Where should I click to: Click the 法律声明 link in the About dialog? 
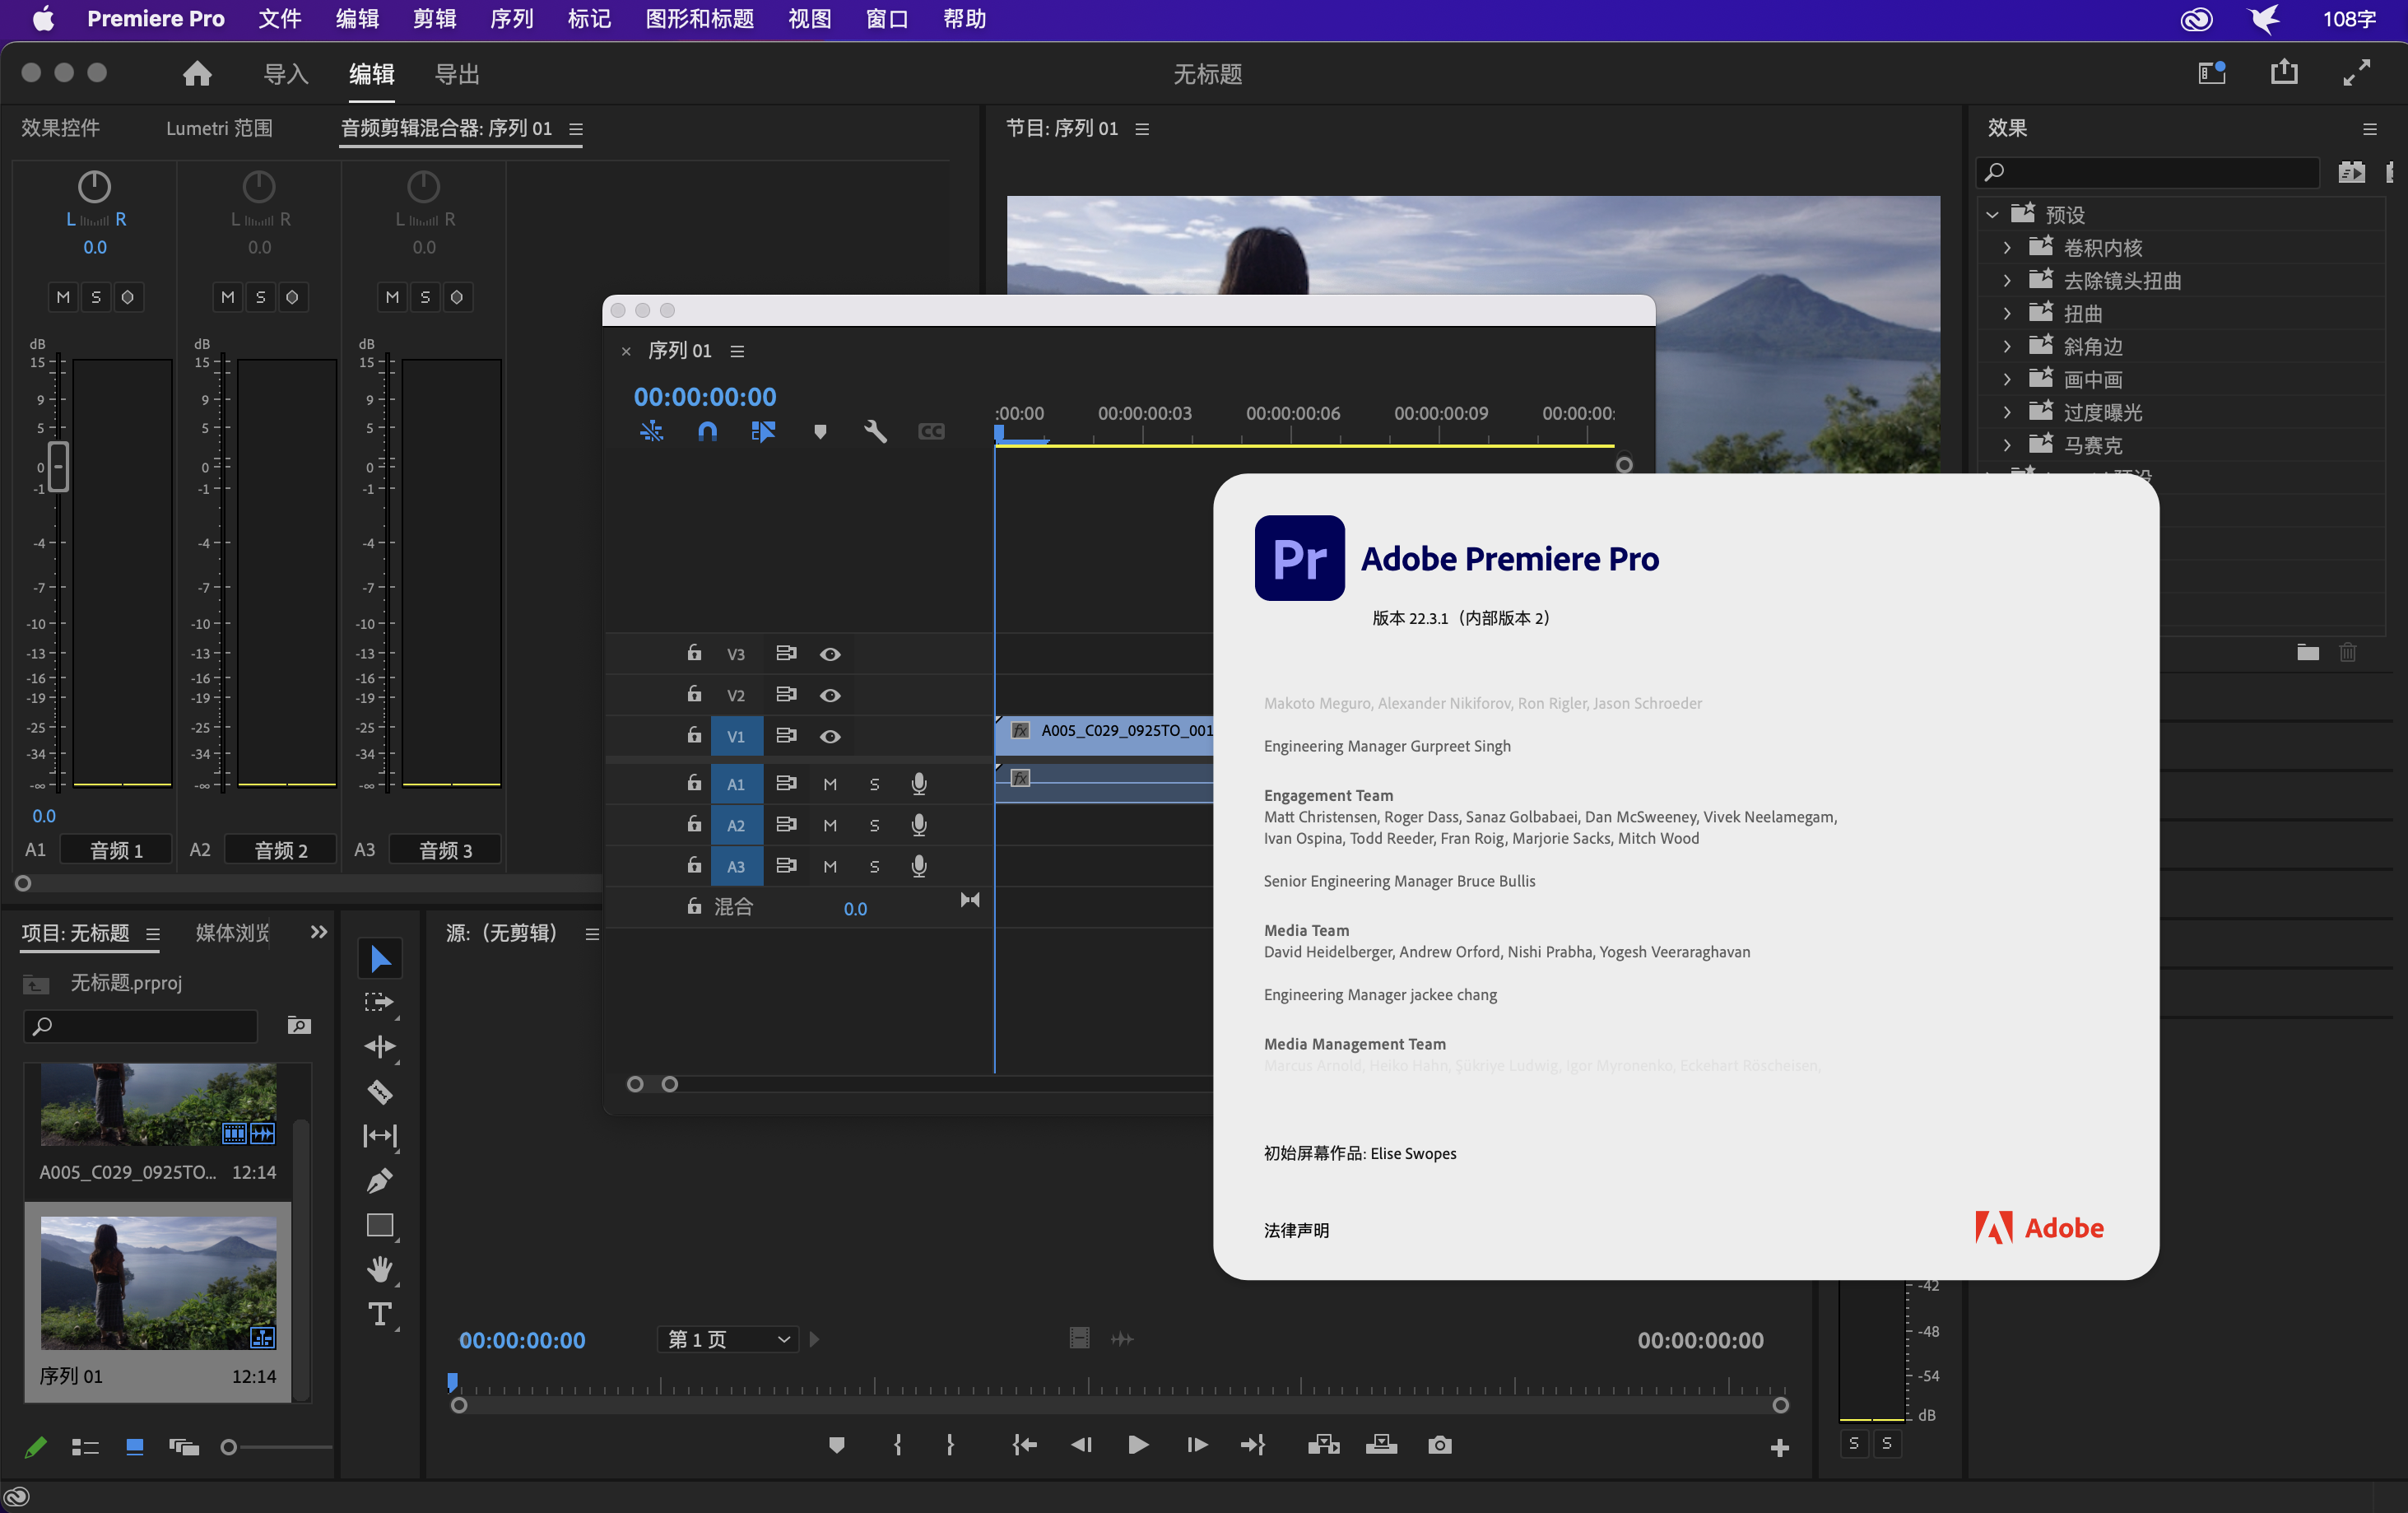point(1295,1231)
